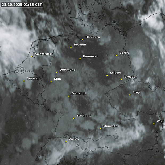Viewport: 165px width, 165px height.
Task: Select the yellow dot at Frankfurt
Action: tap(69, 96)
